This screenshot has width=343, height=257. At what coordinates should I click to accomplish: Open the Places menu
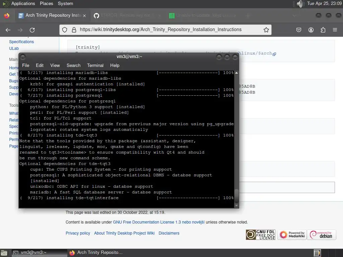(x=46, y=3)
